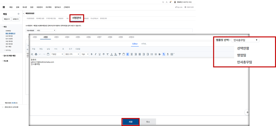
Task: Click the find/search icon in editor toolbar
Action: (32, 54)
